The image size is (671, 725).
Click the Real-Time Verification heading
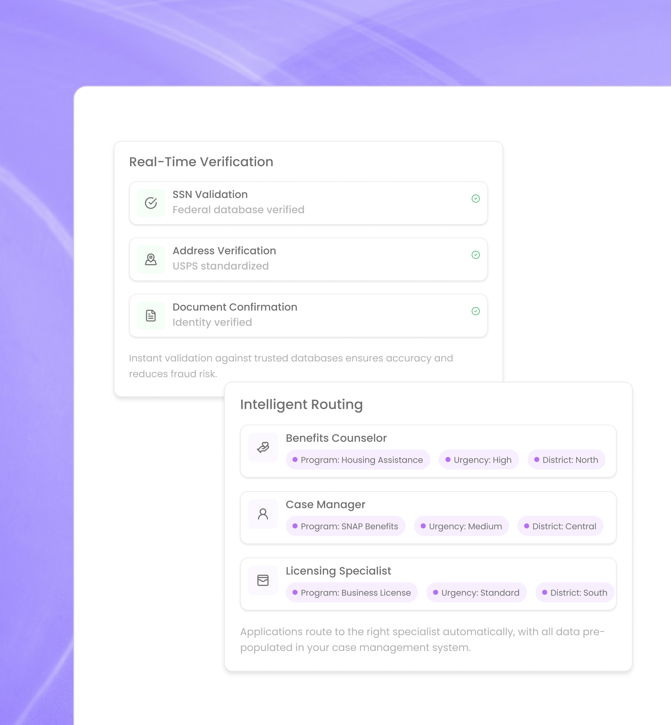[201, 162]
